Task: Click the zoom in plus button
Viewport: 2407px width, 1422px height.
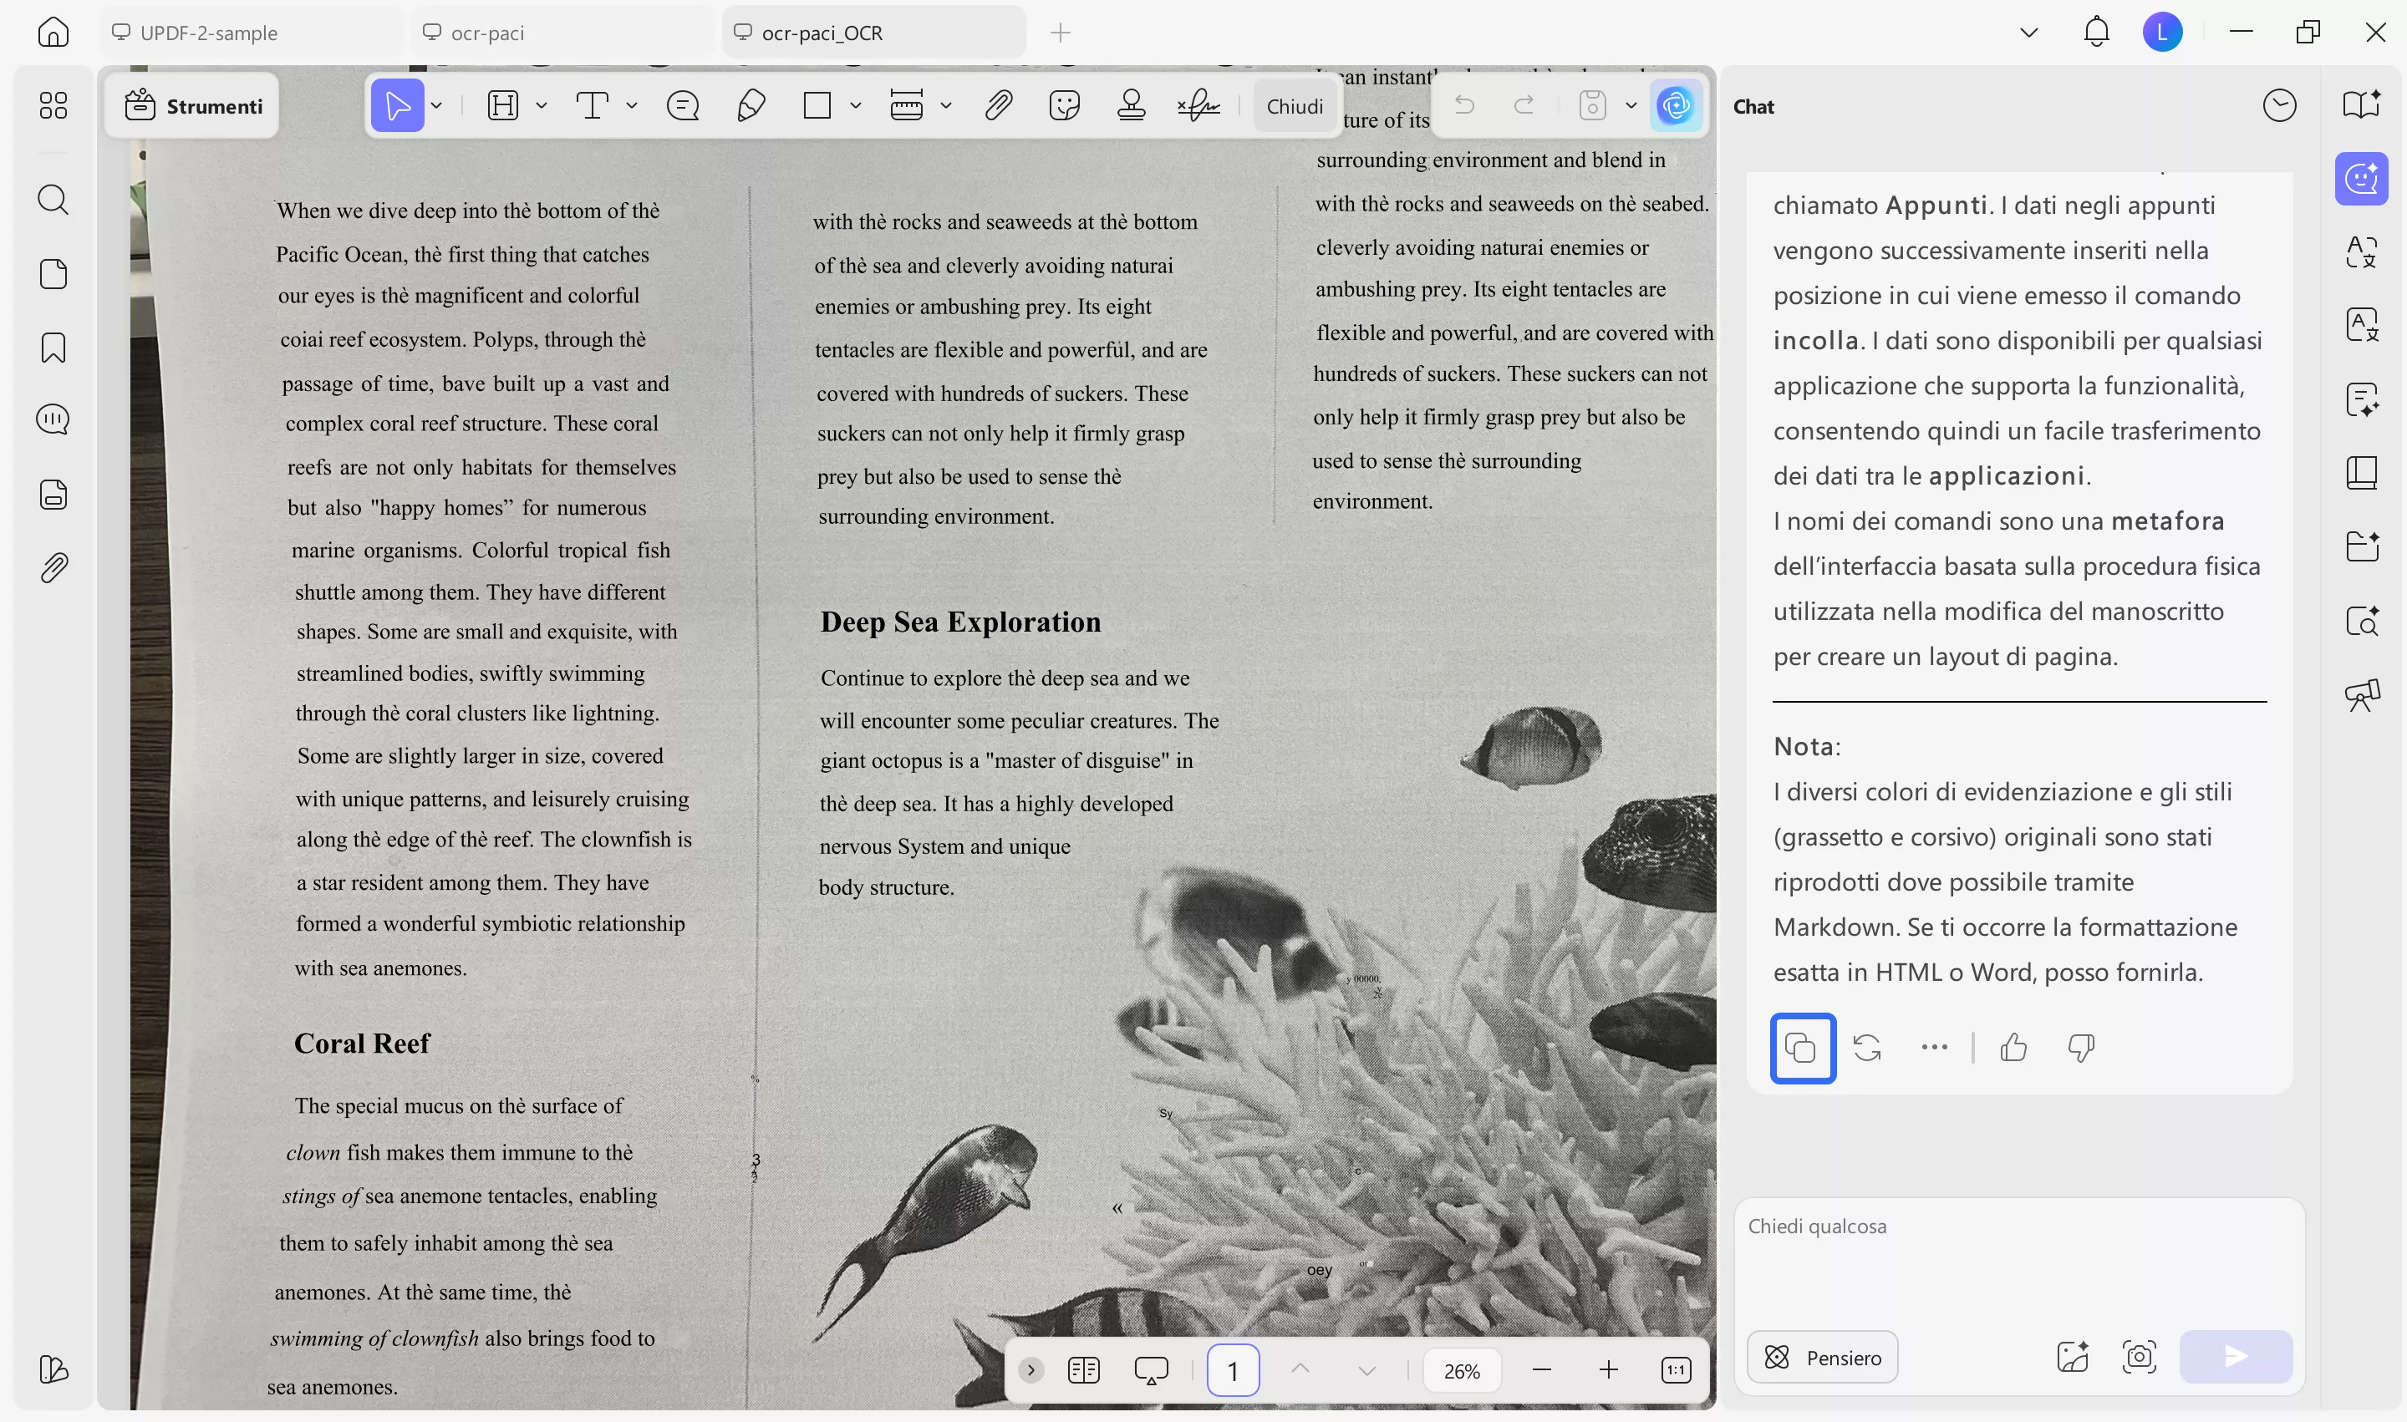Action: point(1607,1369)
